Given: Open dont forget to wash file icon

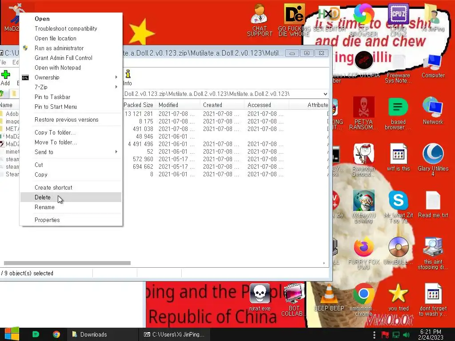Looking at the screenshot, I should 433,300.
